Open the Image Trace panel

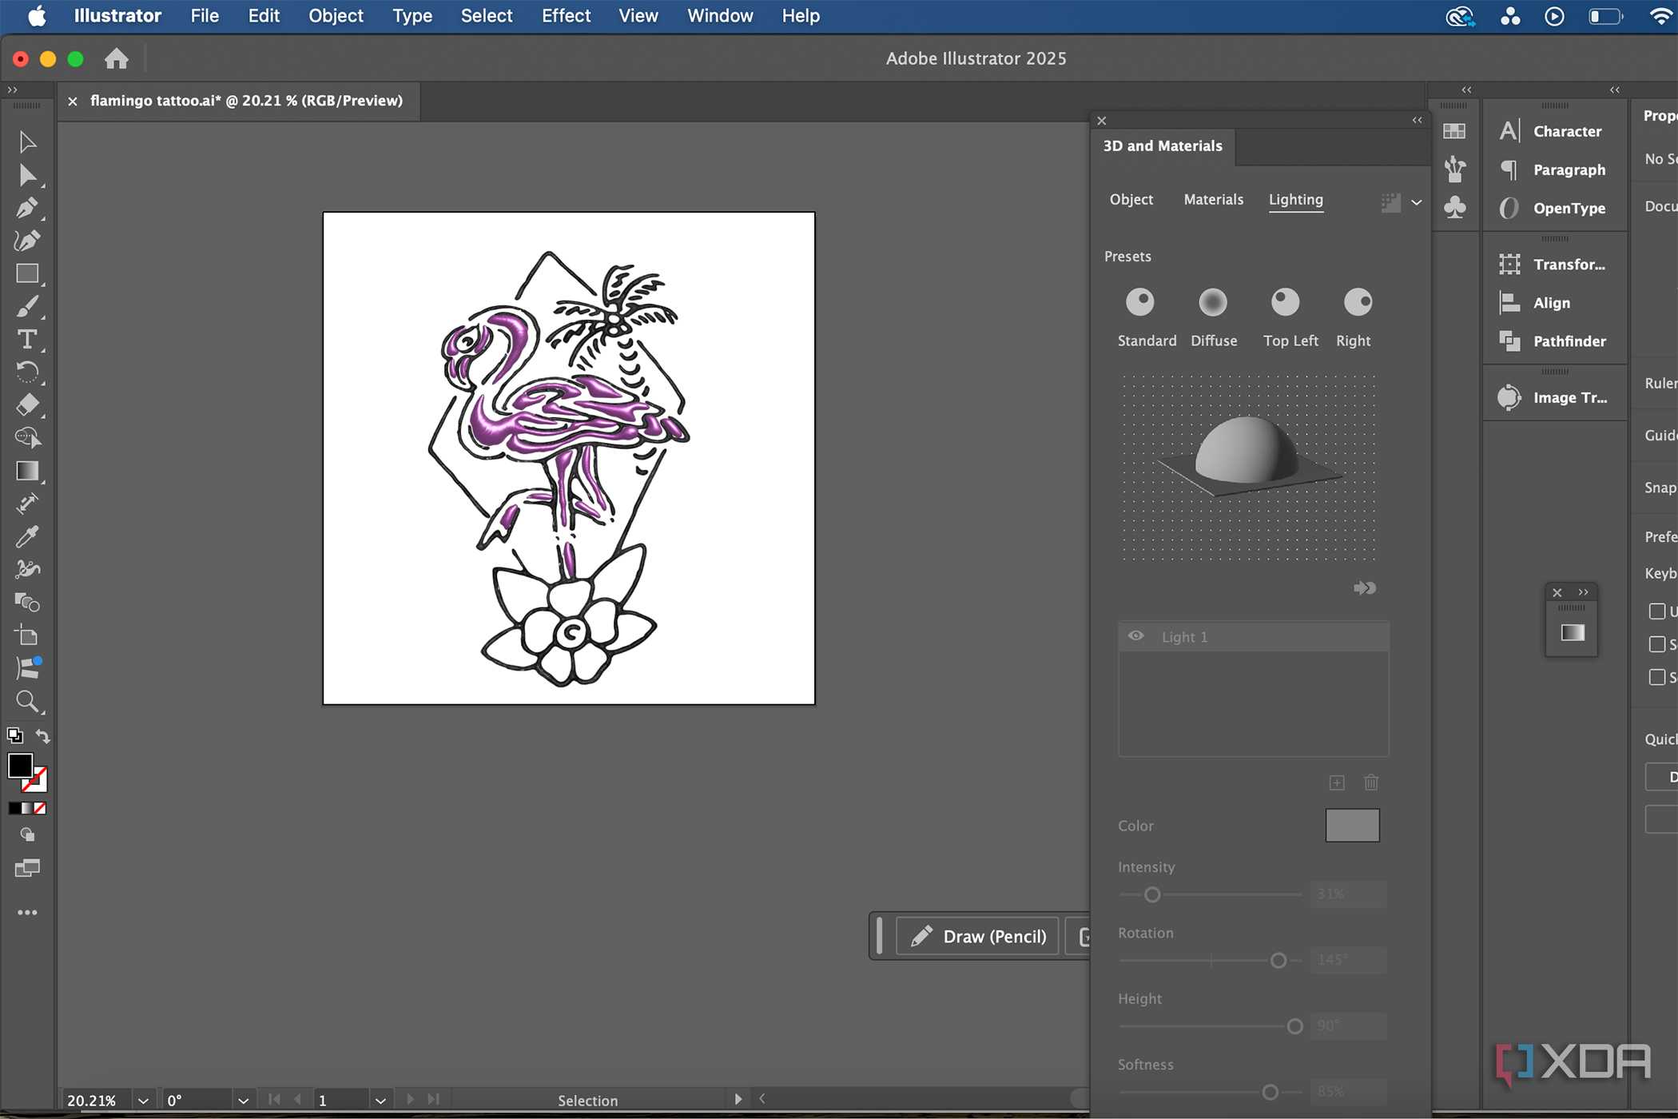[1553, 397]
